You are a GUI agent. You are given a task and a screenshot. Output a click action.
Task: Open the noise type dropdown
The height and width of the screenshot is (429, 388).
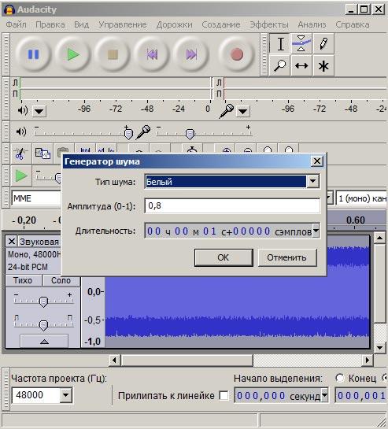point(312,181)
